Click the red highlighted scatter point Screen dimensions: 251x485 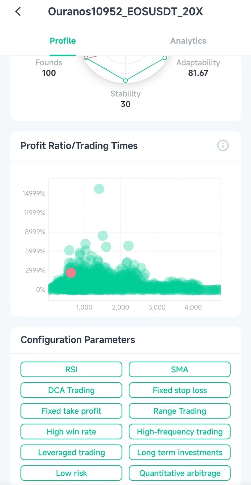[71, 273]
